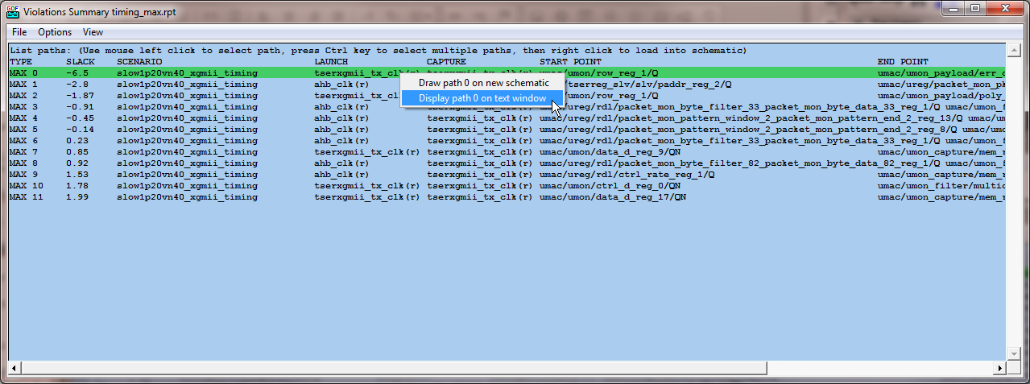
Task: Open the File menu
Action: [x=19, y=32]
